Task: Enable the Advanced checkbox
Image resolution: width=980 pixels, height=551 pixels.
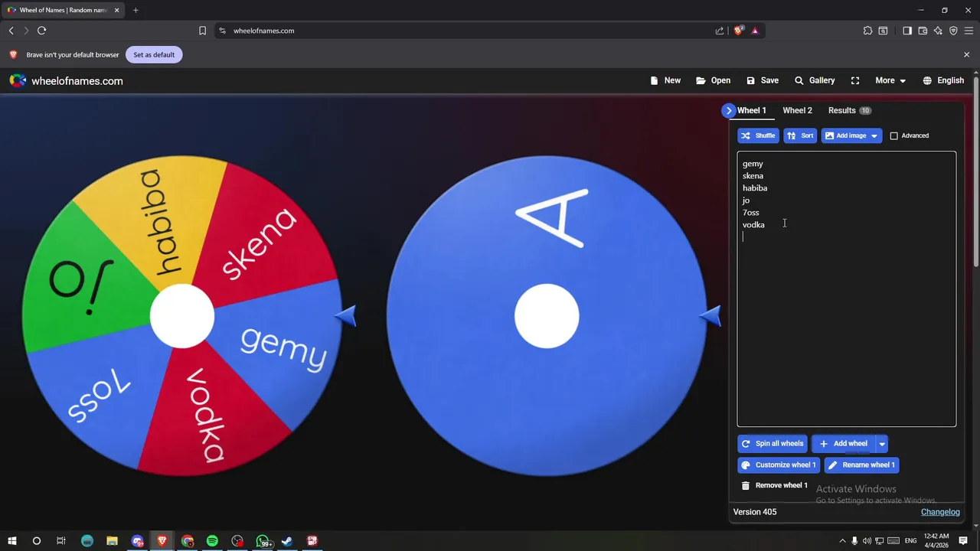Action: pyautogui.click(x=893, y=136)
